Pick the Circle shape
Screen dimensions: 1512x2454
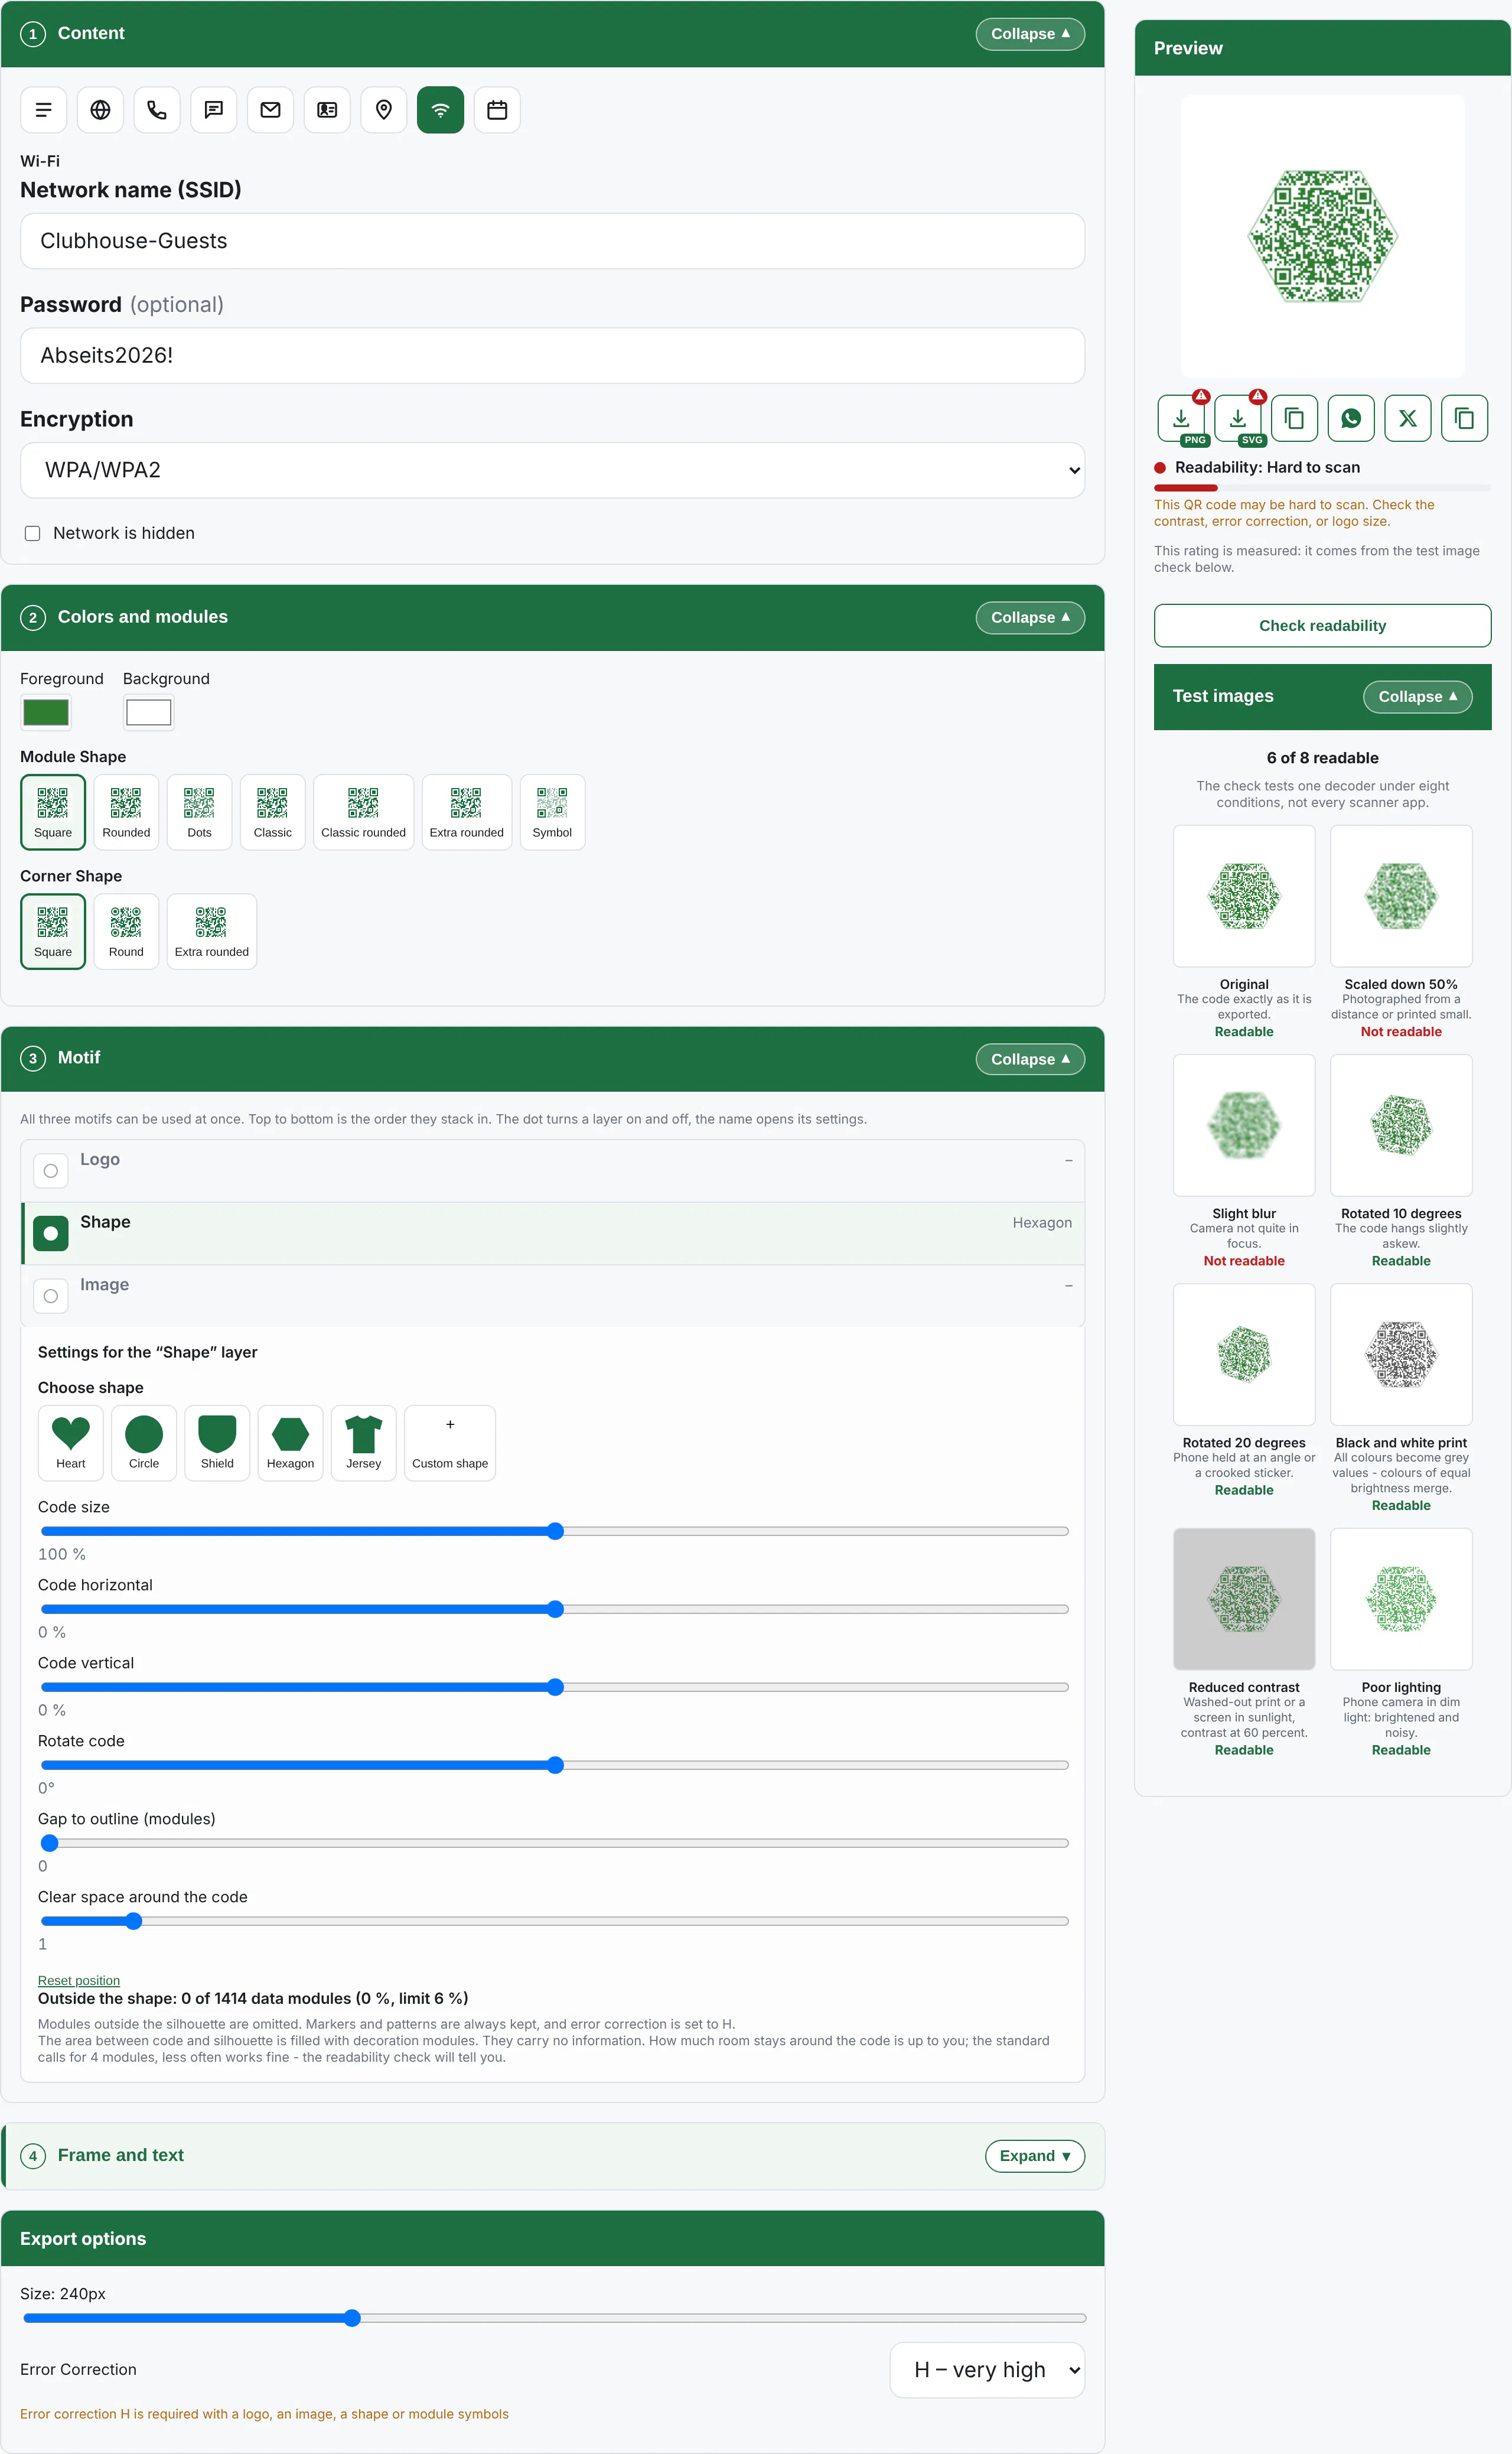tap(144, 1443)
